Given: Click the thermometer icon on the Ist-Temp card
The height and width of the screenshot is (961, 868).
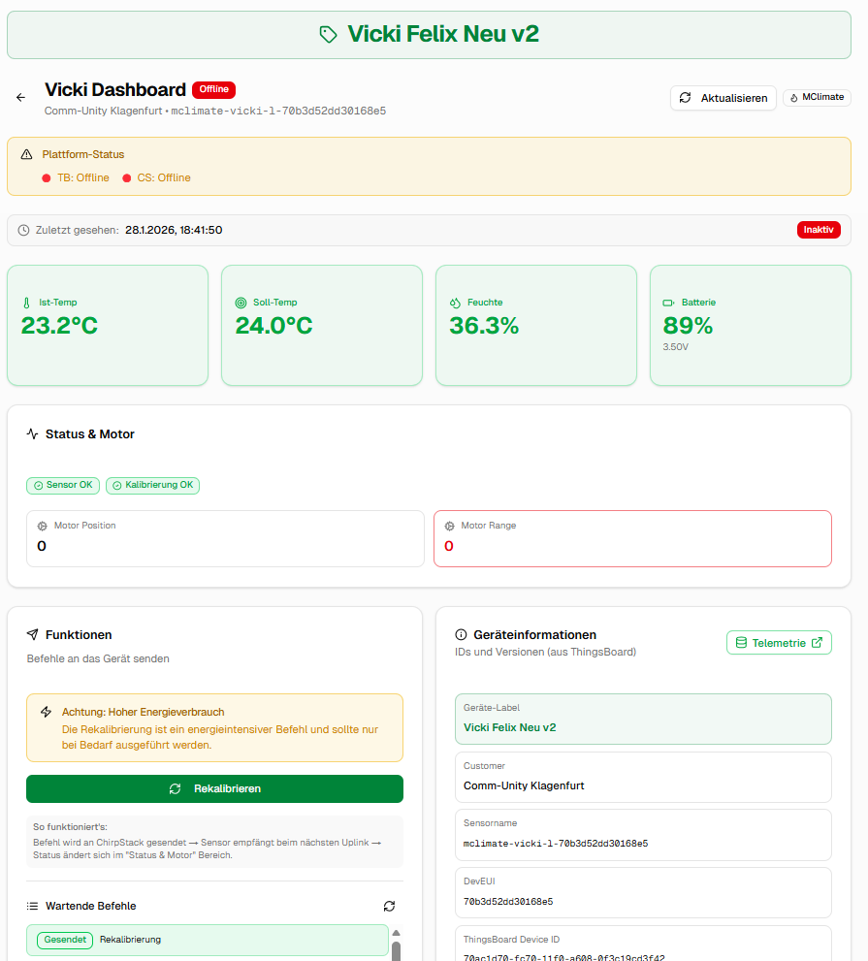Looking at the screenshot, I should coord(24,302).
